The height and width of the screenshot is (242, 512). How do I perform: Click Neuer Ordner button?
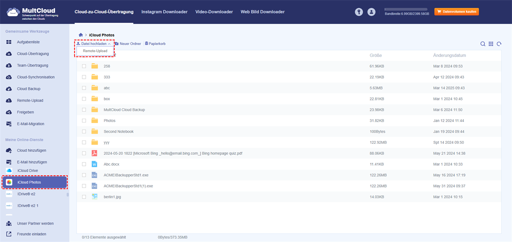click(x=128, y=44)
